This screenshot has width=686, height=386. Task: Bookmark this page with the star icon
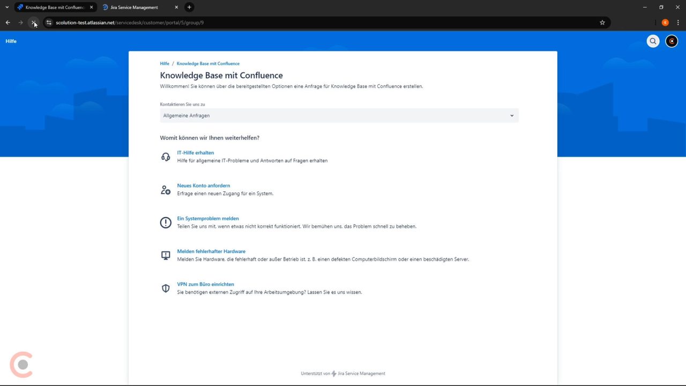tap(602, 23)
